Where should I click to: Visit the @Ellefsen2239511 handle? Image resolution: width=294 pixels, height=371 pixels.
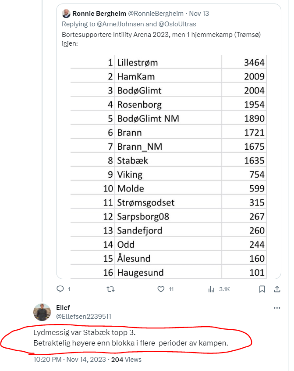[x=84, y=317]
